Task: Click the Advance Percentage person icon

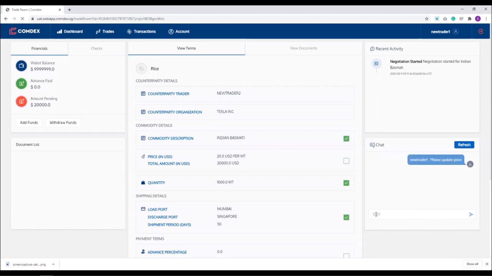Action: [143, 252]
